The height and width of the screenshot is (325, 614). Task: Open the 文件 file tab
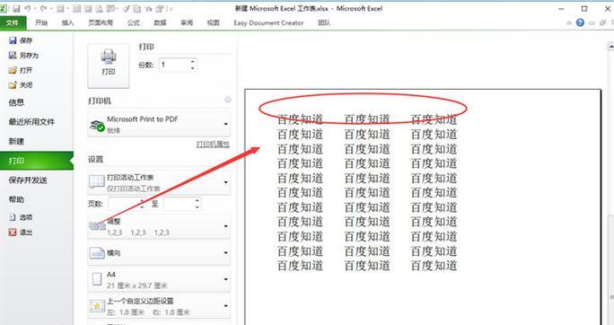(x=13, y=22)
